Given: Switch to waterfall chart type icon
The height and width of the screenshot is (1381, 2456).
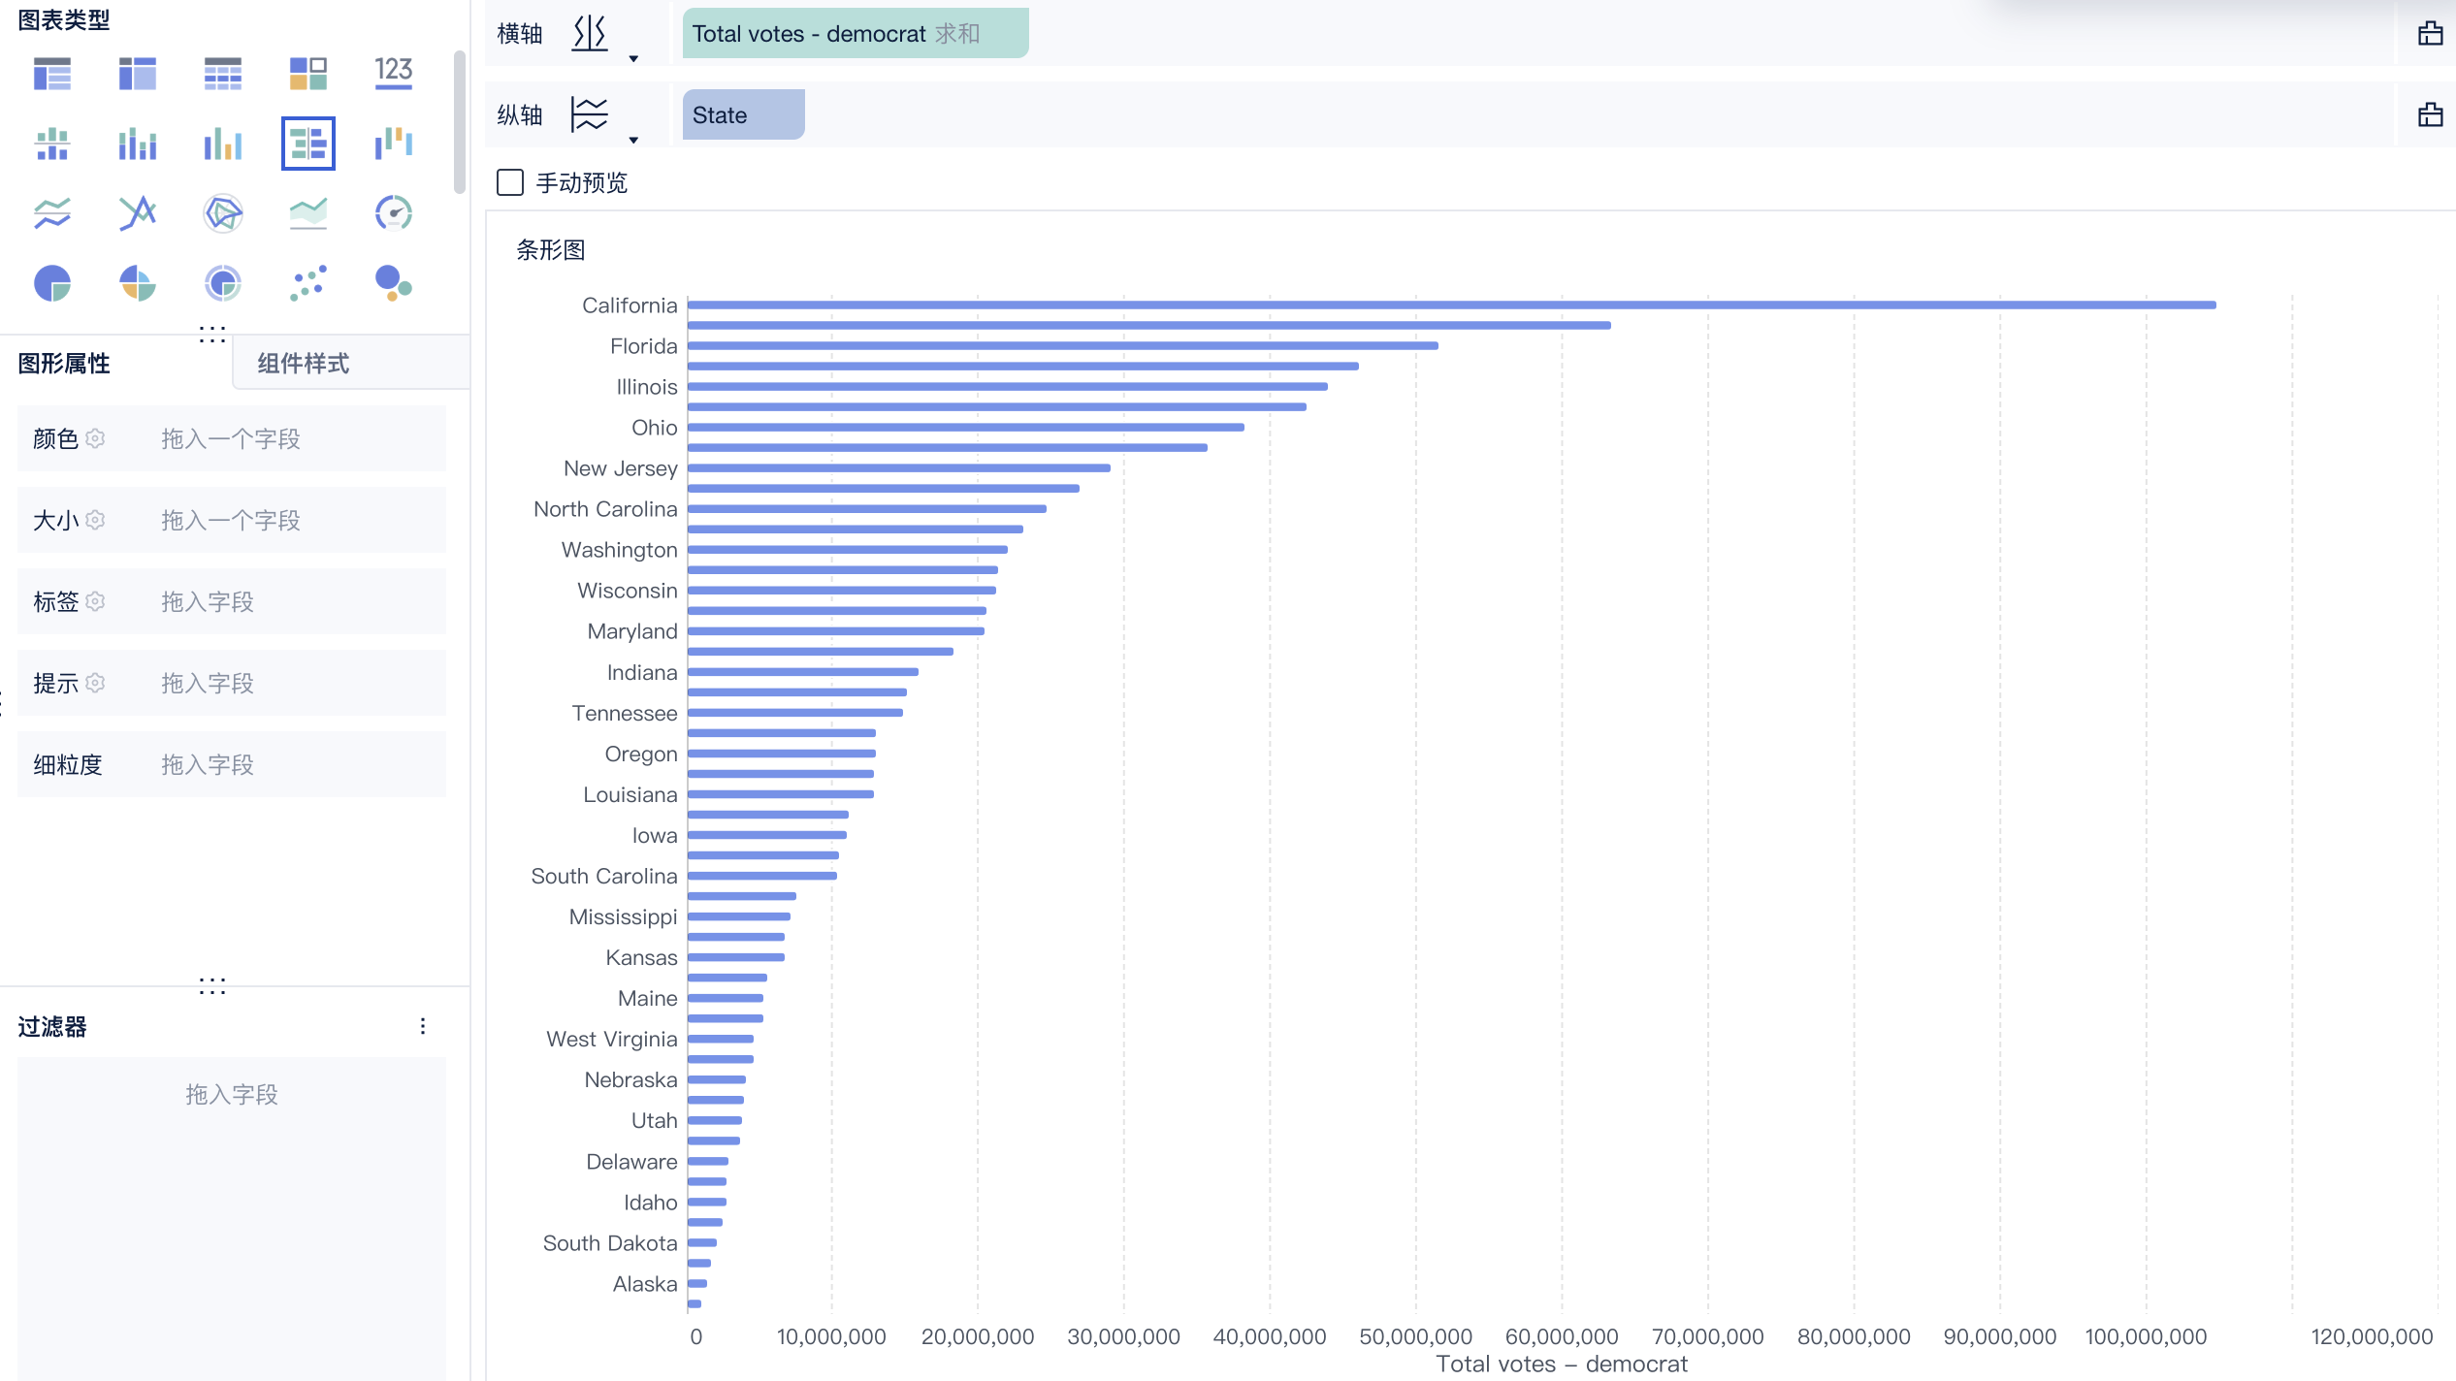Looking at the screenshot, I should pyautogui.click(x=393, y=144).
